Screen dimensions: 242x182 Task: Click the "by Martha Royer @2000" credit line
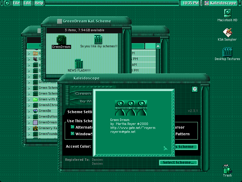pos(129,124)
